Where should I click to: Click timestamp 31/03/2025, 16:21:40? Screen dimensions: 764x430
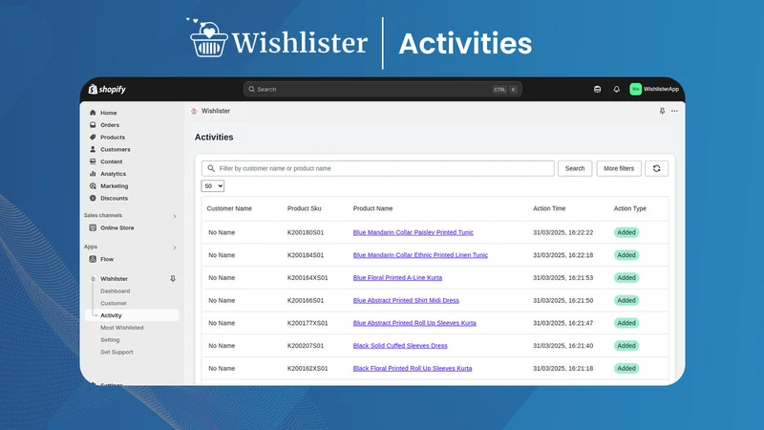(x=562, y=346)
